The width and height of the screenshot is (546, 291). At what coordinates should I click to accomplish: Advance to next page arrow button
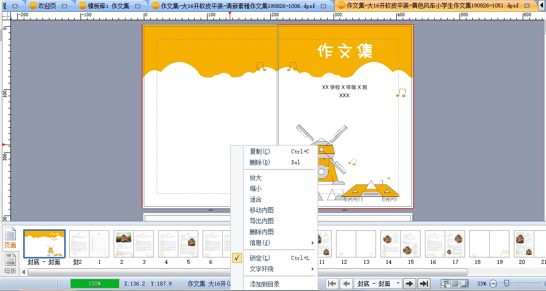click(x=409, y=284)
